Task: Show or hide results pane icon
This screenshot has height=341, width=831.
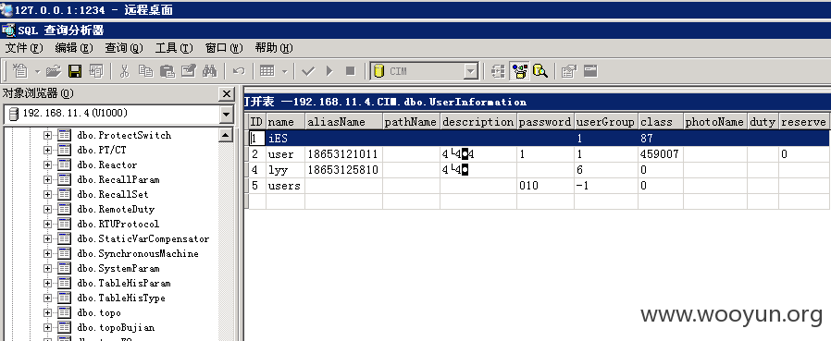Action: [x=590, y=71]
